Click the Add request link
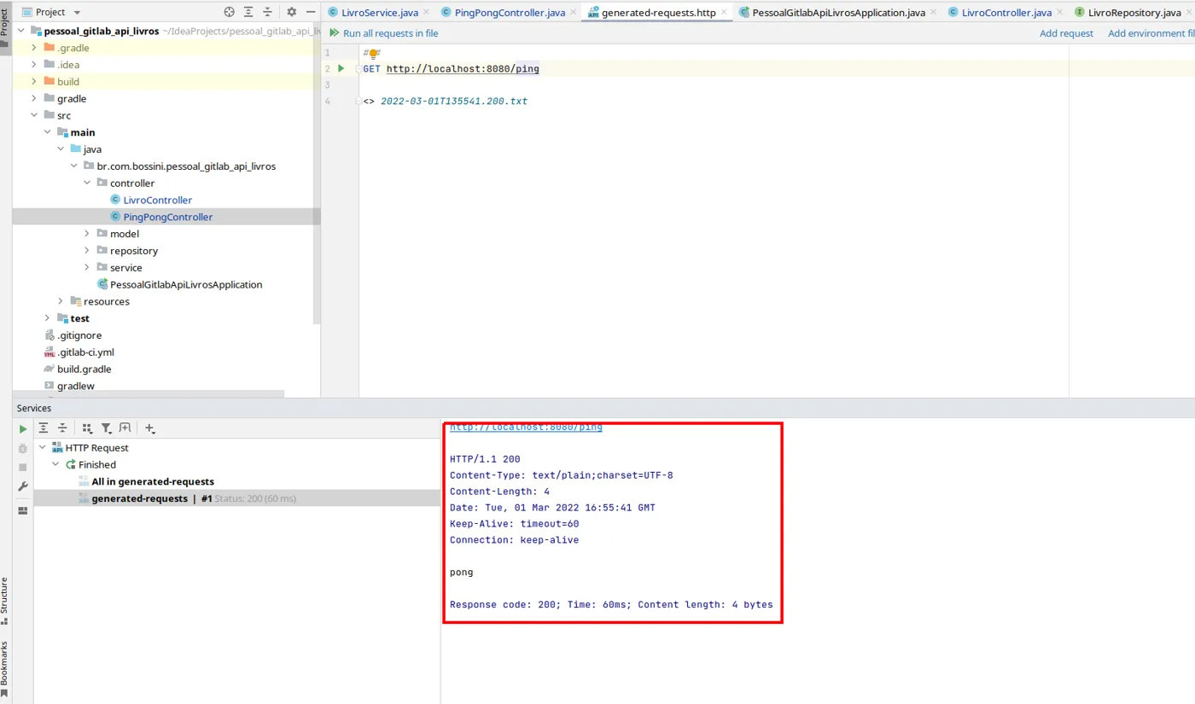Viewport: 1195px width, 704px height. click(x=1066, y=33)
